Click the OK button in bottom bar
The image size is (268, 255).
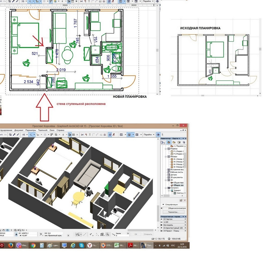136,234
